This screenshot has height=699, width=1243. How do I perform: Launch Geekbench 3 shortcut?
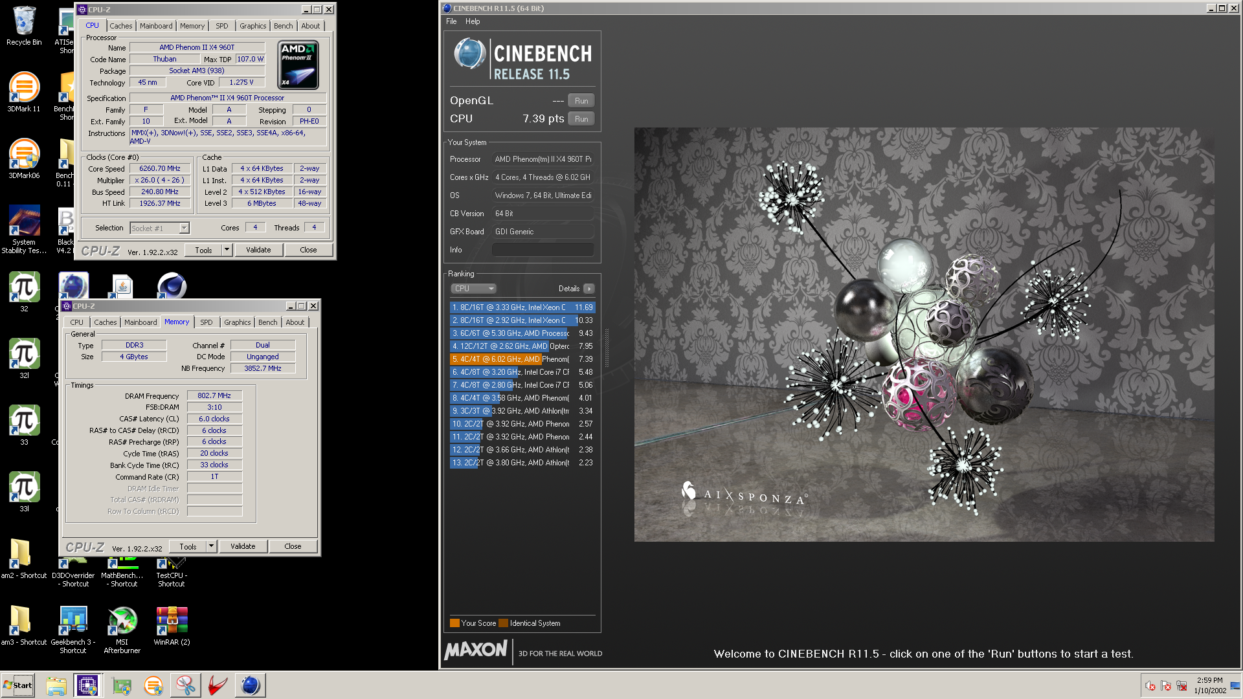(x=73, y=630)
